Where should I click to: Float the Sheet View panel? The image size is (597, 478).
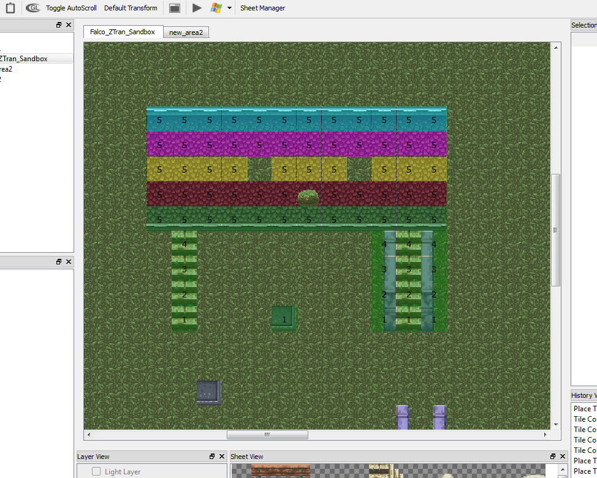tap(553, 457)
